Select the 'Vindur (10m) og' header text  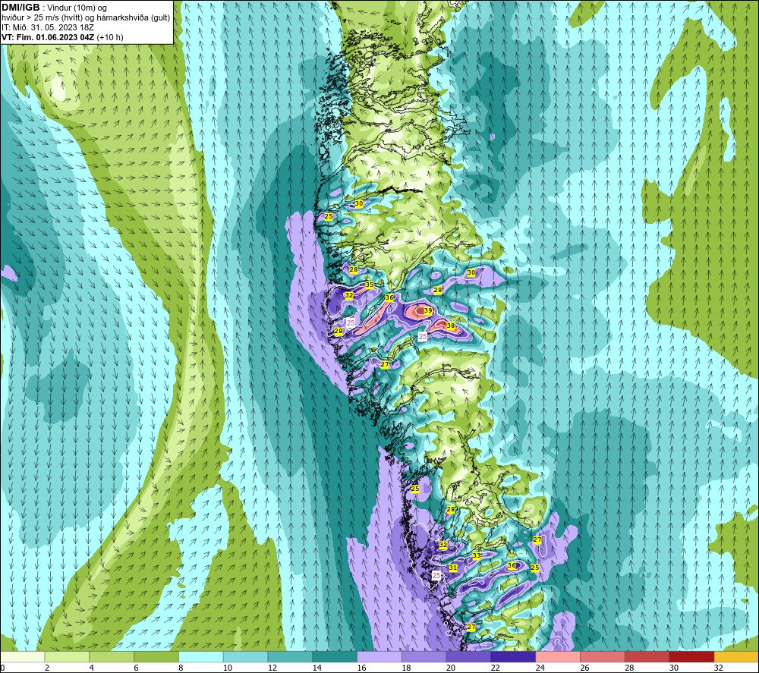[78, 8]
